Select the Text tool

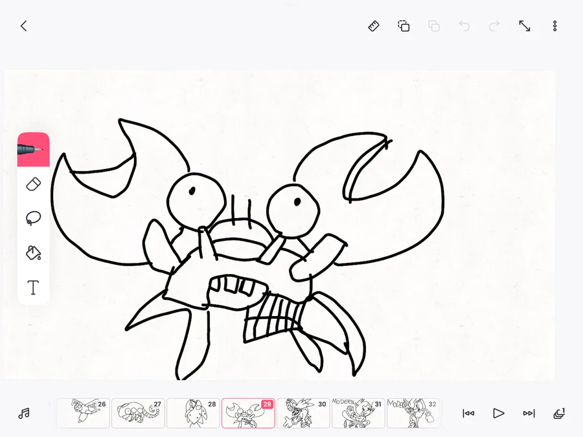coord(34,287)
